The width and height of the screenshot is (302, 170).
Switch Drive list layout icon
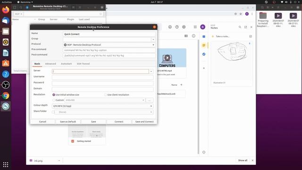(186, 36)
